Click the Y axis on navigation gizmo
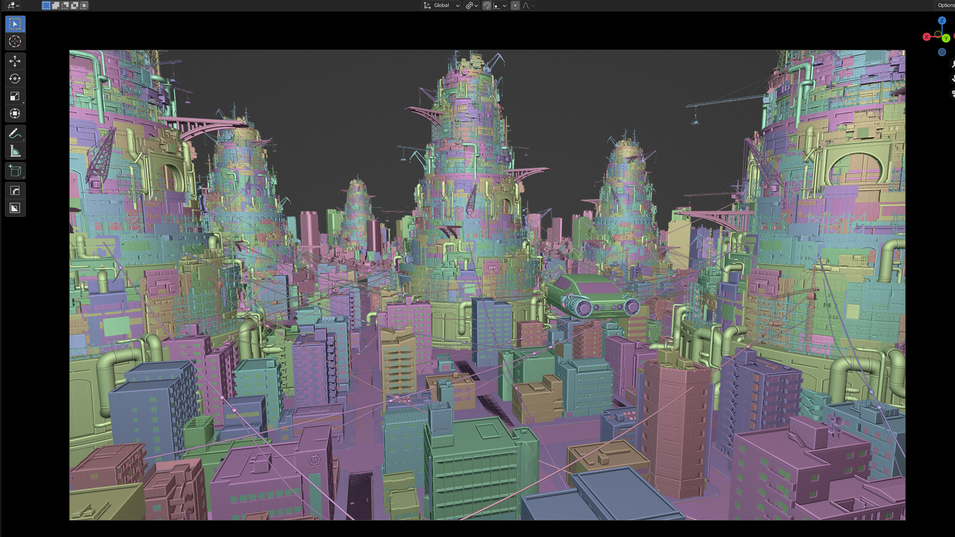955x537 pixels. point(946,38)
